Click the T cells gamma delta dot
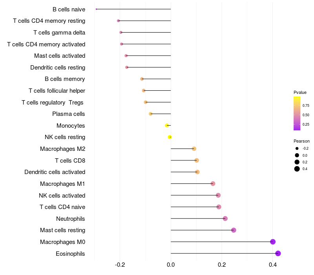The image size is (314, 275). [x=121, y=33]
